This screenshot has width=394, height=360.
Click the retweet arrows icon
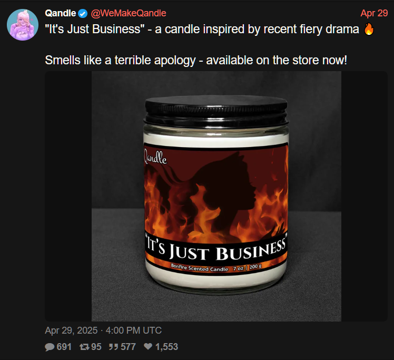84,347
